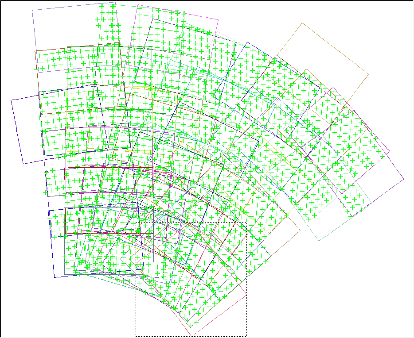Click the bottom corner of the teal rectangle at lower right
414x338 pixels.
pos(320,241)
